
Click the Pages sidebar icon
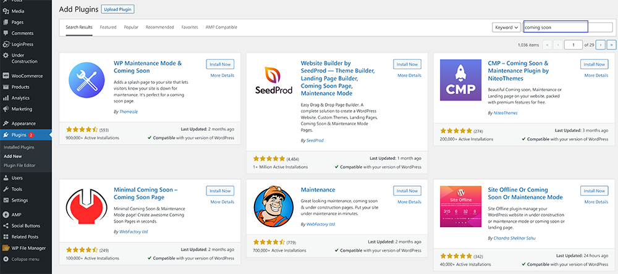pos(6,22)
